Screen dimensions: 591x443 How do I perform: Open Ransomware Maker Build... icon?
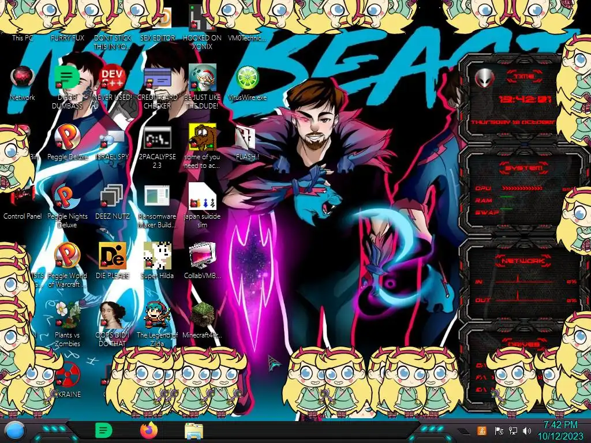(158, 196)
